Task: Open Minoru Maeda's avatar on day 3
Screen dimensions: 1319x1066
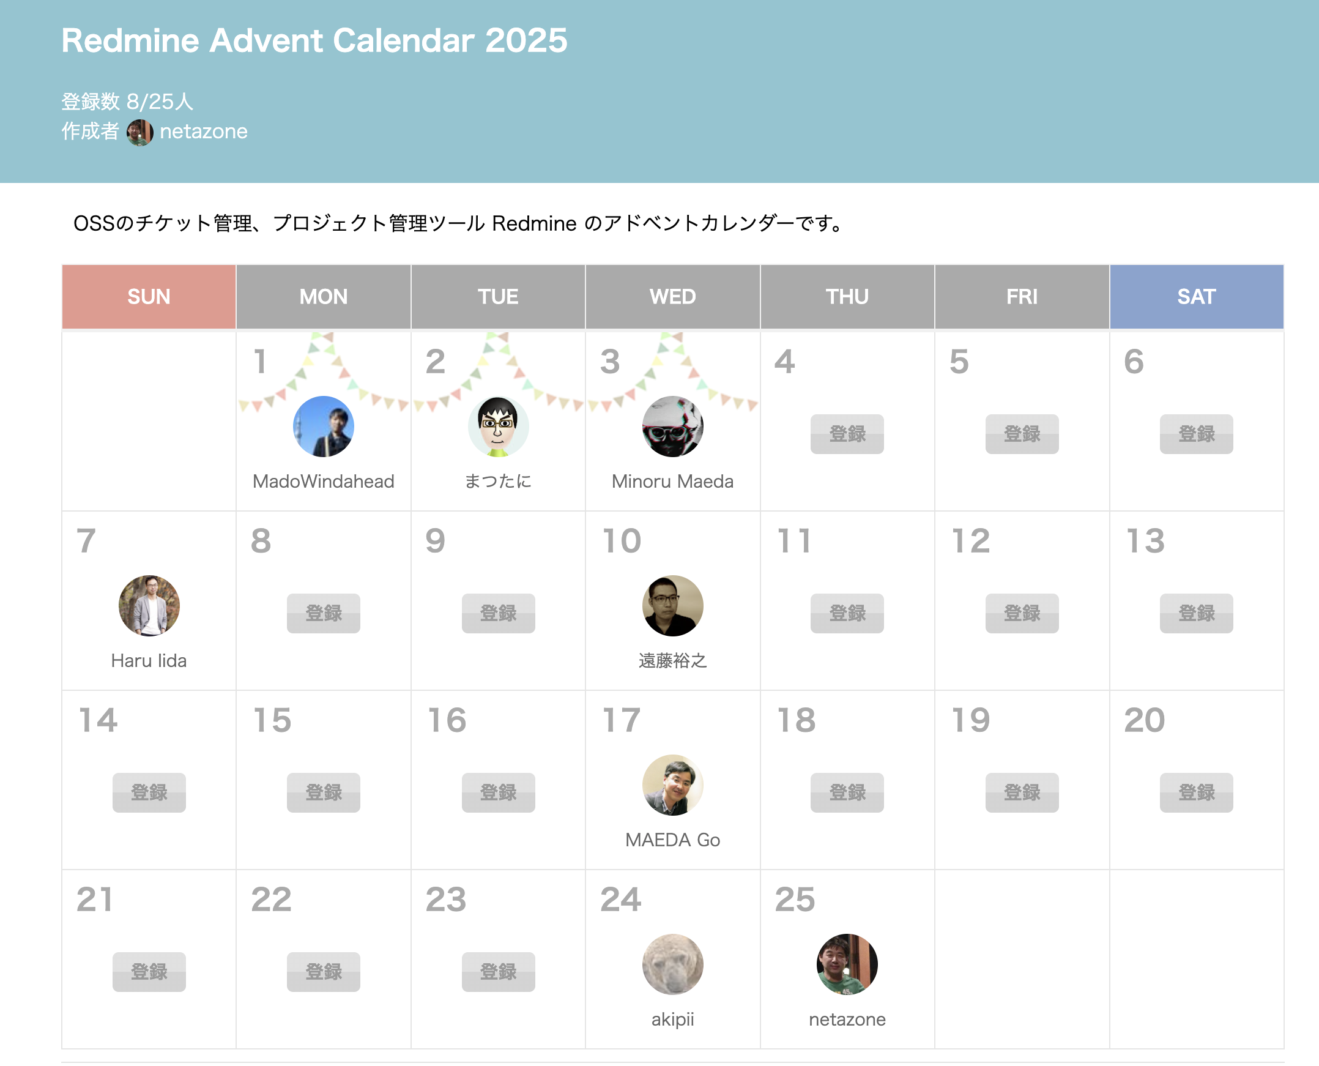Action: [x=672, y=426]
